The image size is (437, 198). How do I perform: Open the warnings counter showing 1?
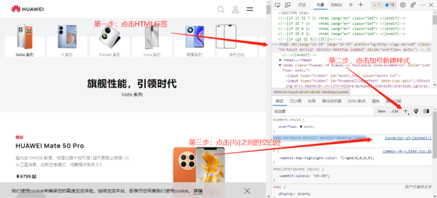click(376, 5)
